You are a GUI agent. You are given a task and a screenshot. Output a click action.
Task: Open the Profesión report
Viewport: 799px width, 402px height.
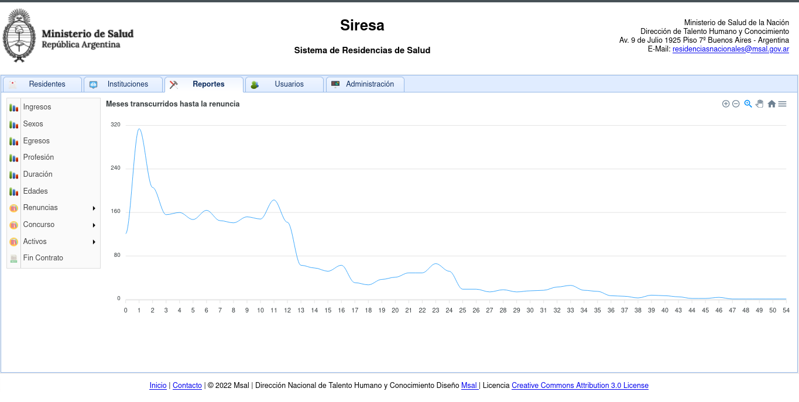38,157
